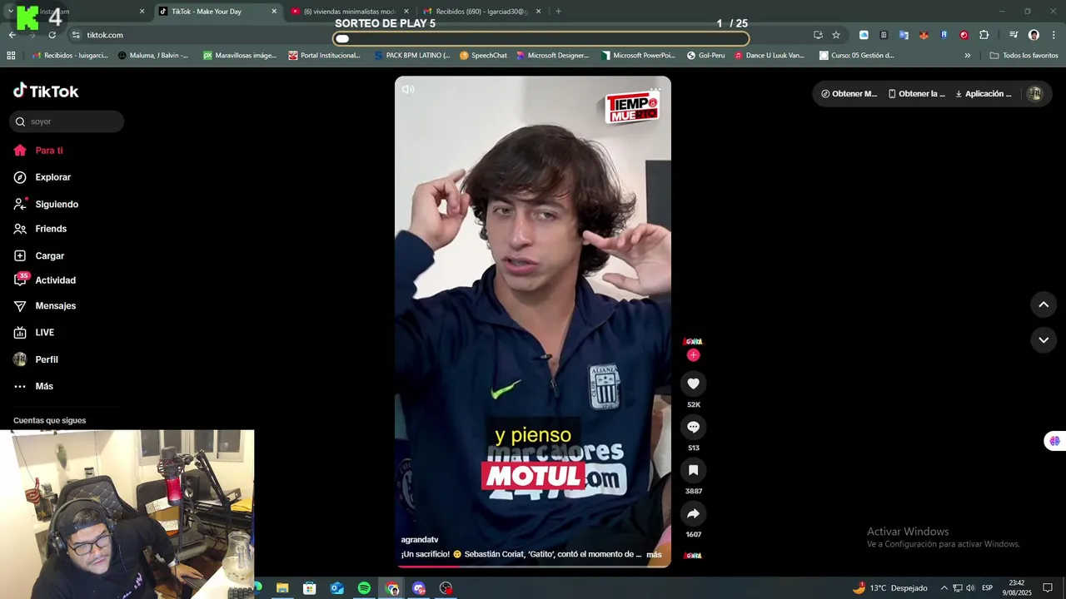Click the TikTok logo
This screenshot has width=1066, height=599.
click(46, 91)
